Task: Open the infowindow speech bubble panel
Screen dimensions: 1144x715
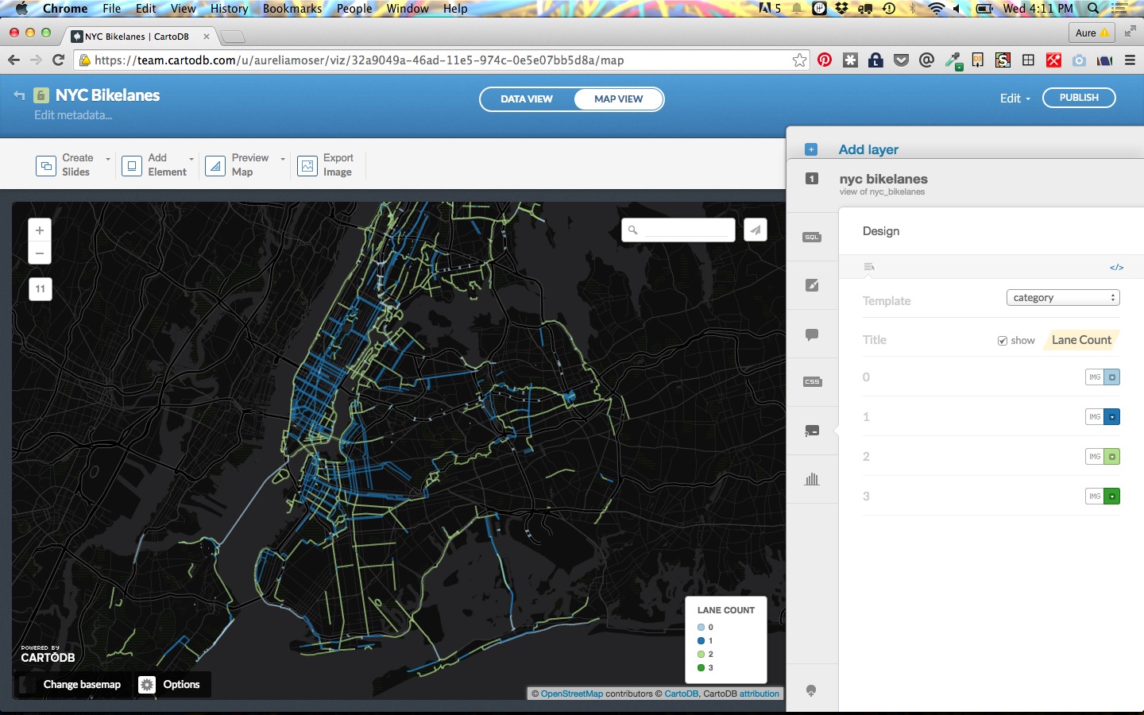Action: 812,334
